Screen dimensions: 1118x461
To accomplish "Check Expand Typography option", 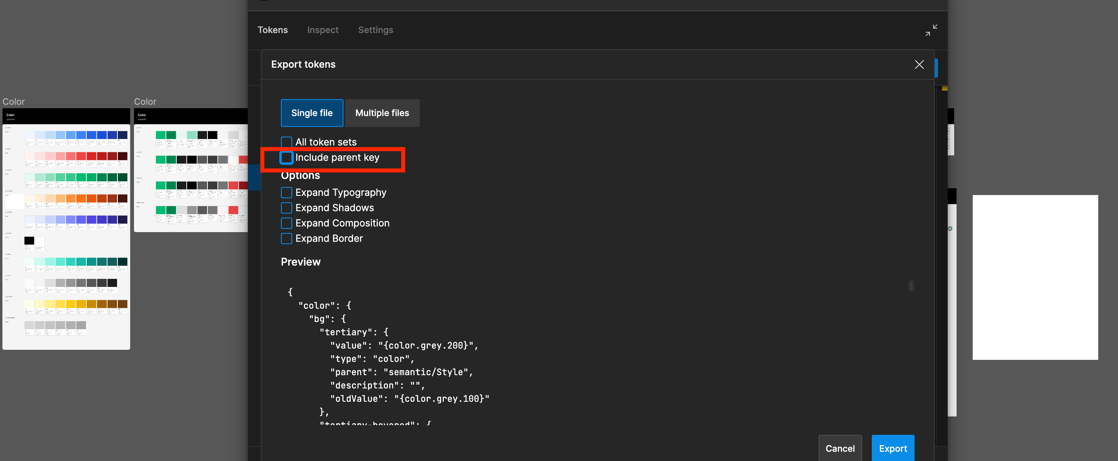I will pyautogui.click(x=287, y=192).
